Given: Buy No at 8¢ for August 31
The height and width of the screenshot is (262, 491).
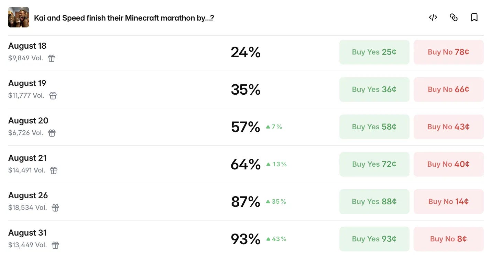Looking at the screenshot, I should [449, 239].
